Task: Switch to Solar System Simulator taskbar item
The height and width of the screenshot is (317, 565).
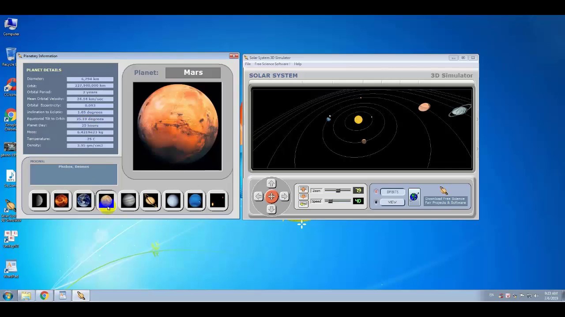Action: [81, 296]
